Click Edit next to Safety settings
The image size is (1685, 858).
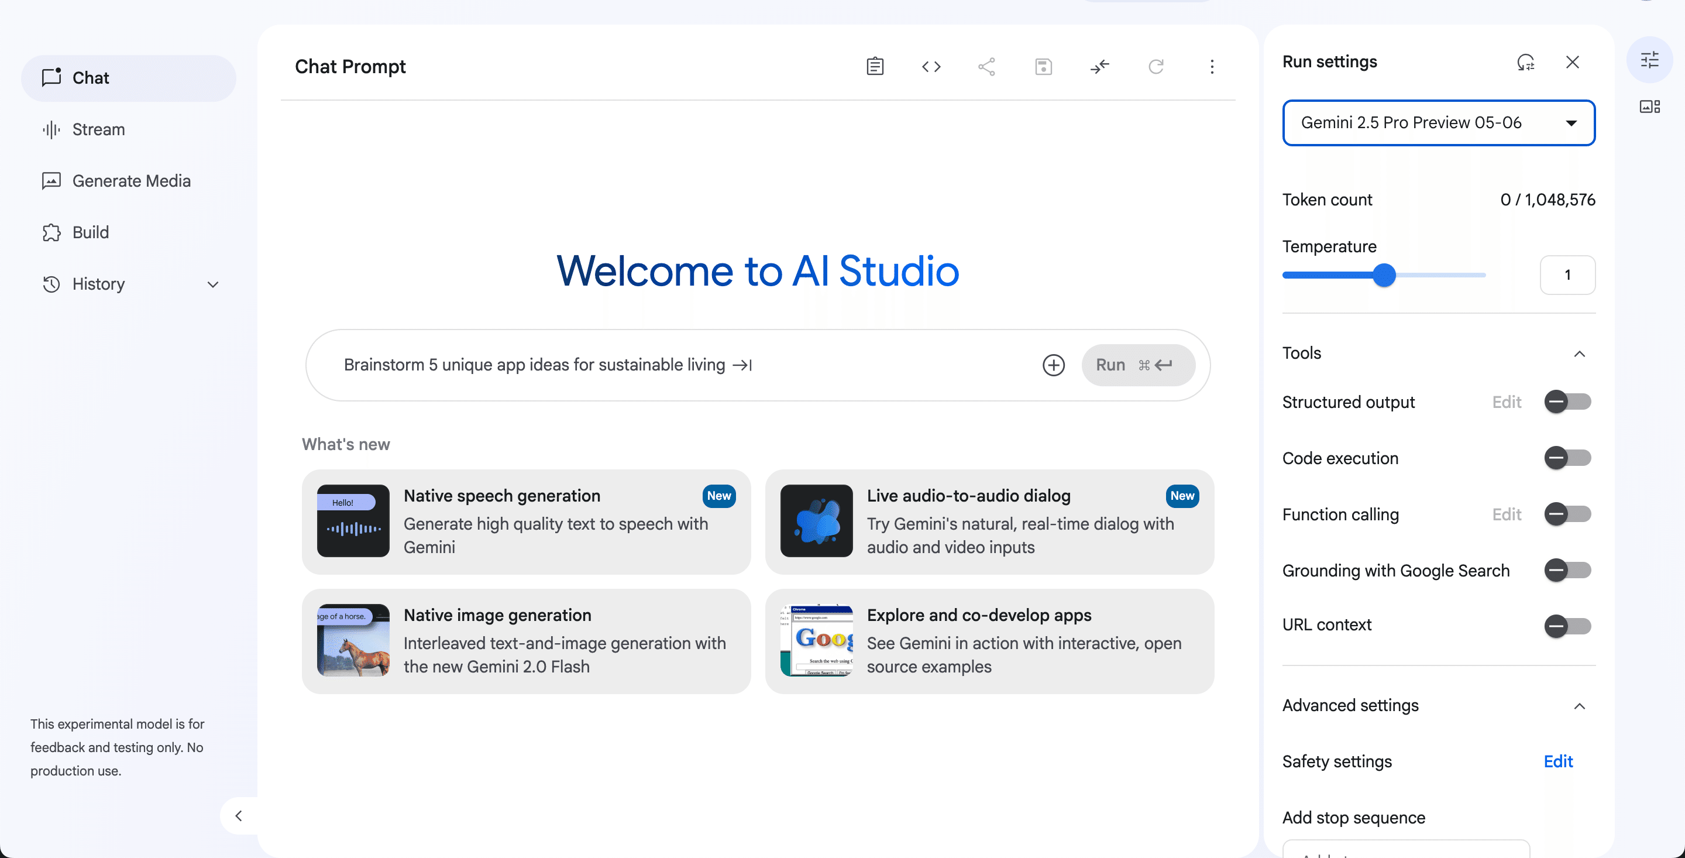coord(1558,761)
